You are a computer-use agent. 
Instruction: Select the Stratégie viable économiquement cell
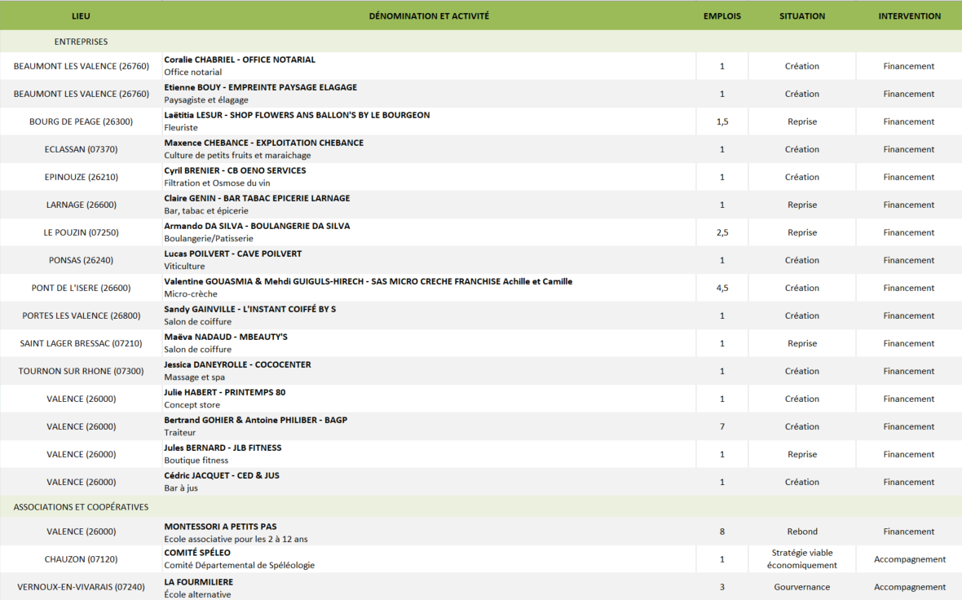[801, 559]
